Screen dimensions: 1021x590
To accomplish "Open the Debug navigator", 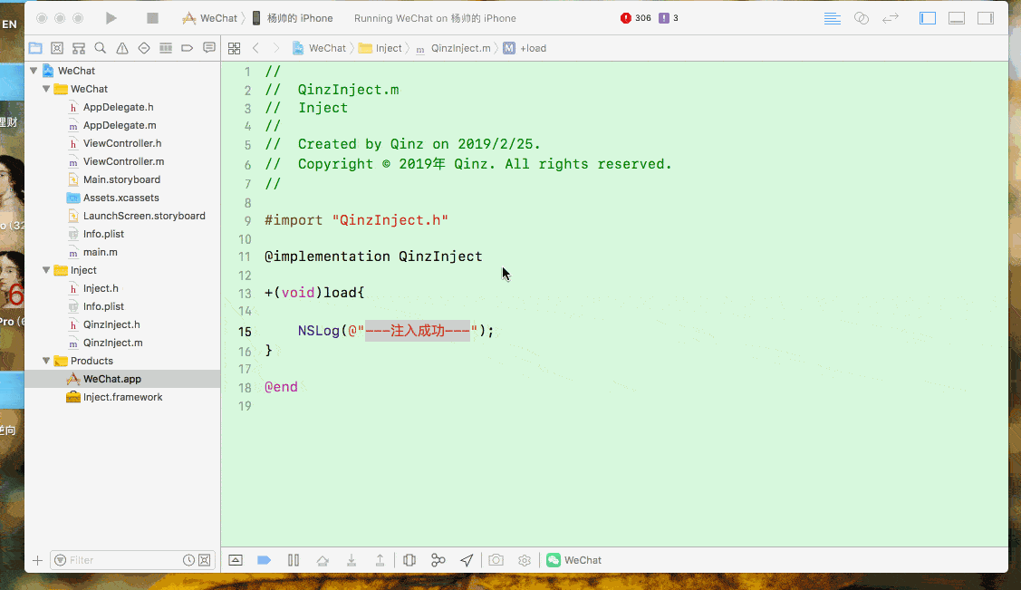I will click(166, 48).
